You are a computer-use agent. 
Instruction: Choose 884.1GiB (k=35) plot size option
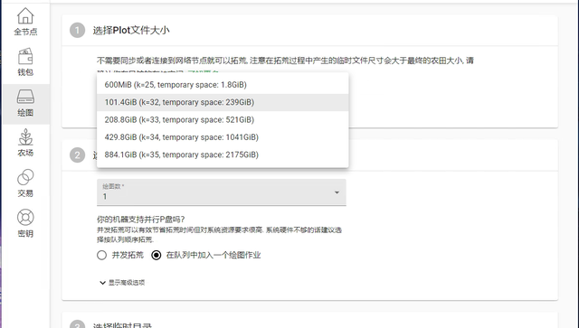[223, 155]
